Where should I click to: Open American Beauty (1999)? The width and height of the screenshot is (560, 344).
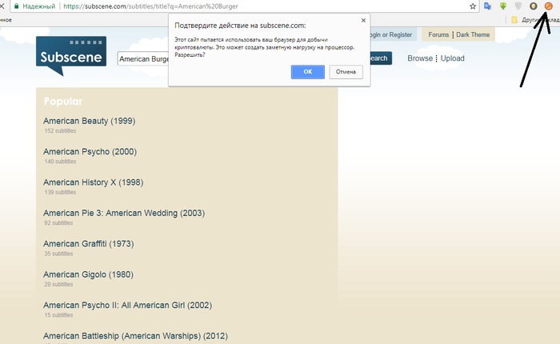(90, 121)
